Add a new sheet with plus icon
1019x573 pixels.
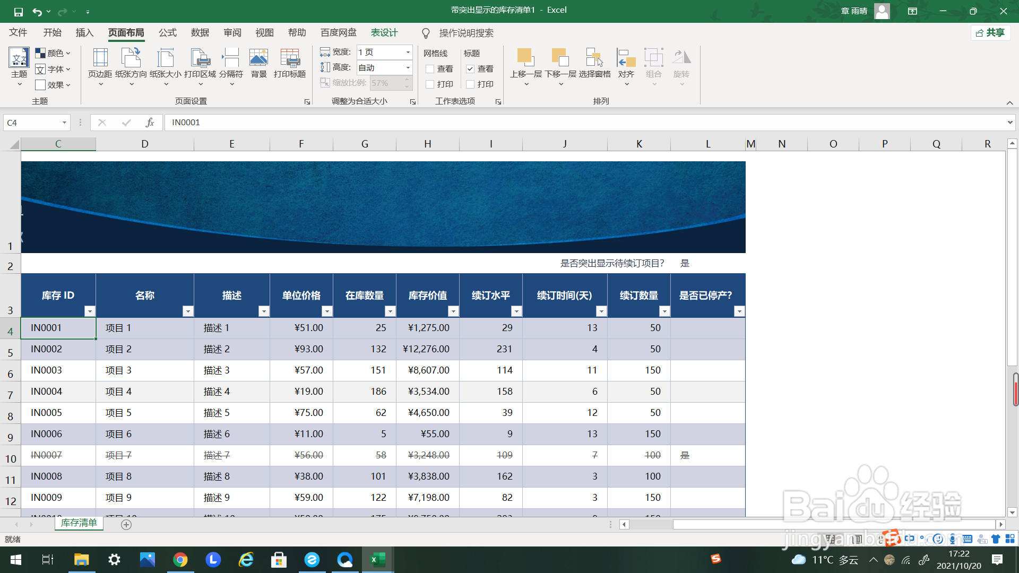pos(126,524)
